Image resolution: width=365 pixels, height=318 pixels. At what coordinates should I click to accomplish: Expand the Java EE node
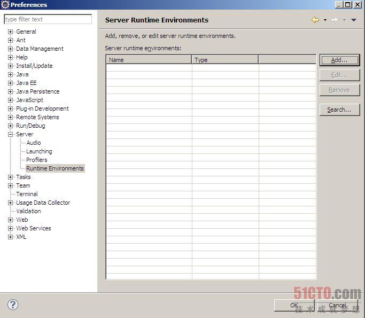click(x=10, y=83)
